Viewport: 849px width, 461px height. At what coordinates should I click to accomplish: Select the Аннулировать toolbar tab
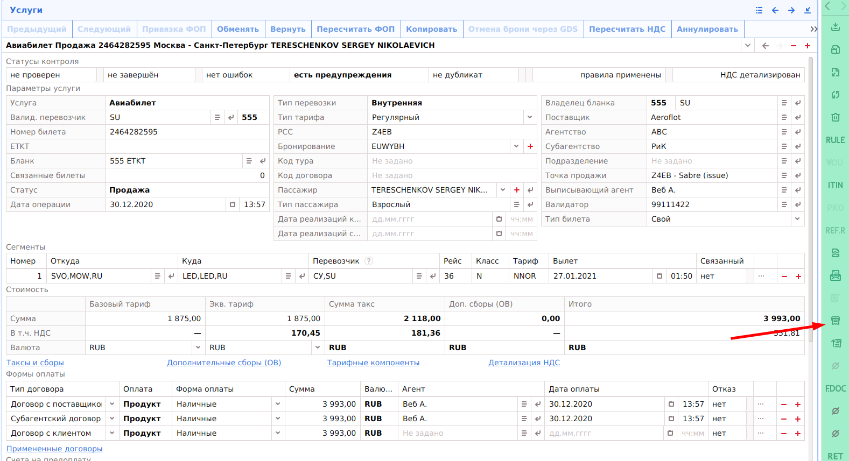707,29
